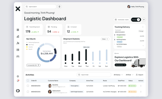Viewport: 162px width, 99px height.
Task: Check the Selena Gomi order row checkbox
Action: click(x=28, y=92)
